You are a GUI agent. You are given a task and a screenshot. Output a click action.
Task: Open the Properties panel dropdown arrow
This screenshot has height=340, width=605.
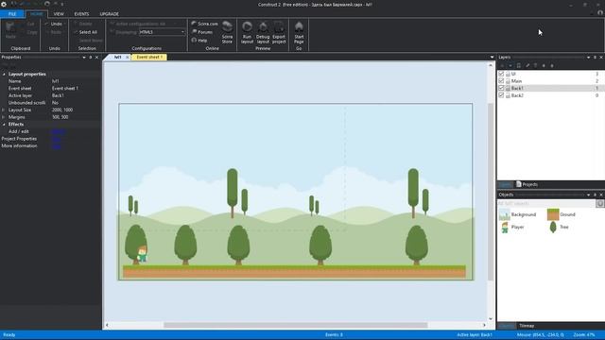(84, 57)
